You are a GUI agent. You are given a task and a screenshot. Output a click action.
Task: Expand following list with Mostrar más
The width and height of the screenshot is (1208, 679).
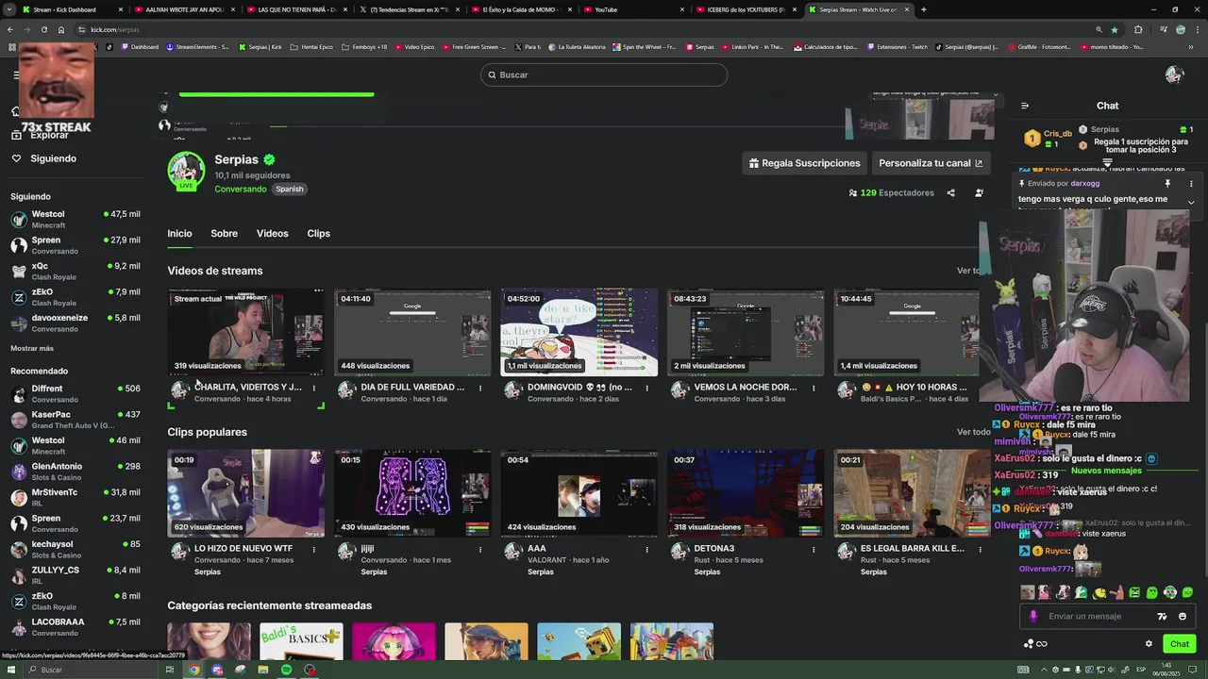(32, 348)
